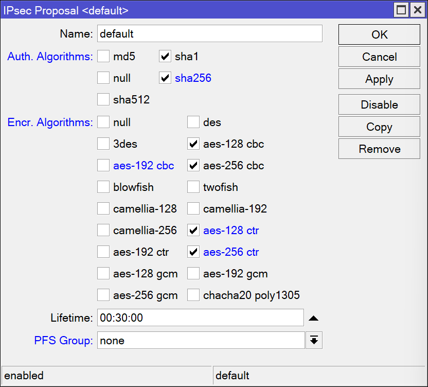Check camellia-192 encryption

click(193, 208)
